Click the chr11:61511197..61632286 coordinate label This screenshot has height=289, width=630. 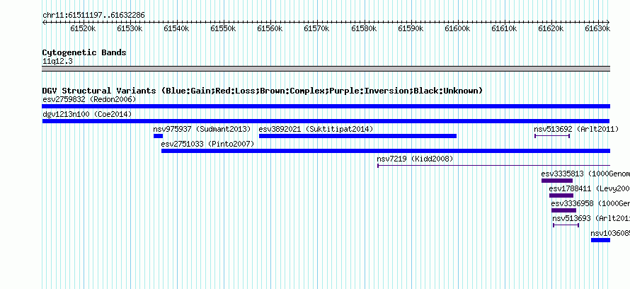pos(93,16)
